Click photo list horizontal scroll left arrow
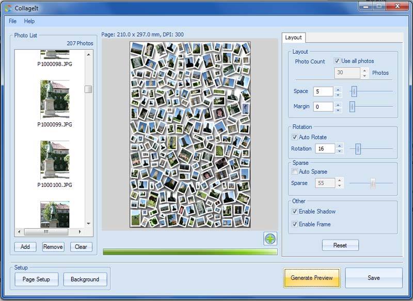 point(19,232)
